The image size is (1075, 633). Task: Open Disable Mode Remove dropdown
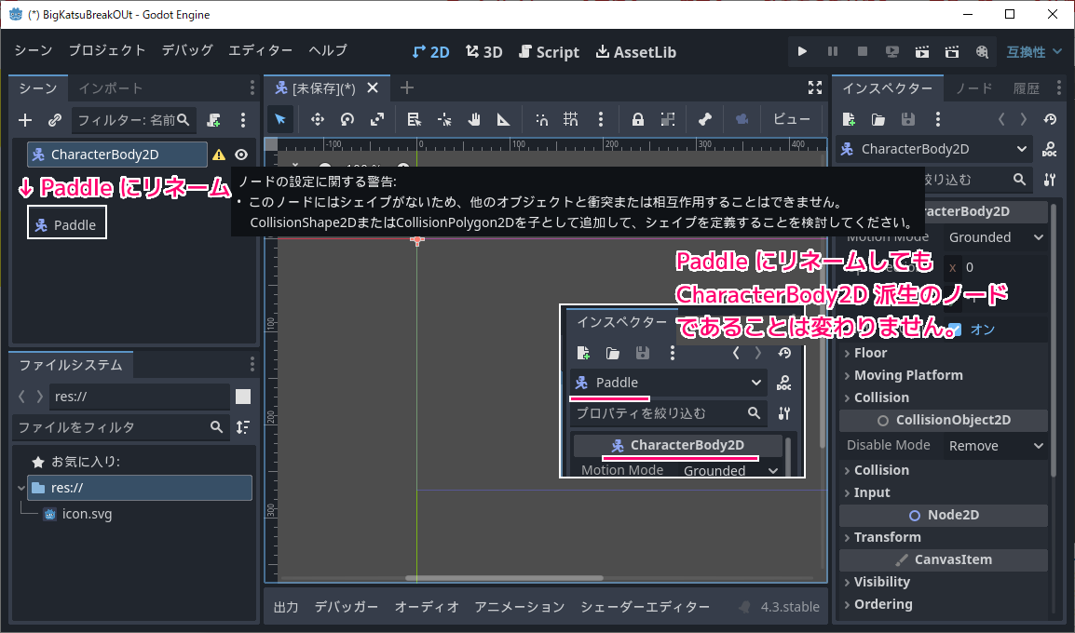coord(996,445)
